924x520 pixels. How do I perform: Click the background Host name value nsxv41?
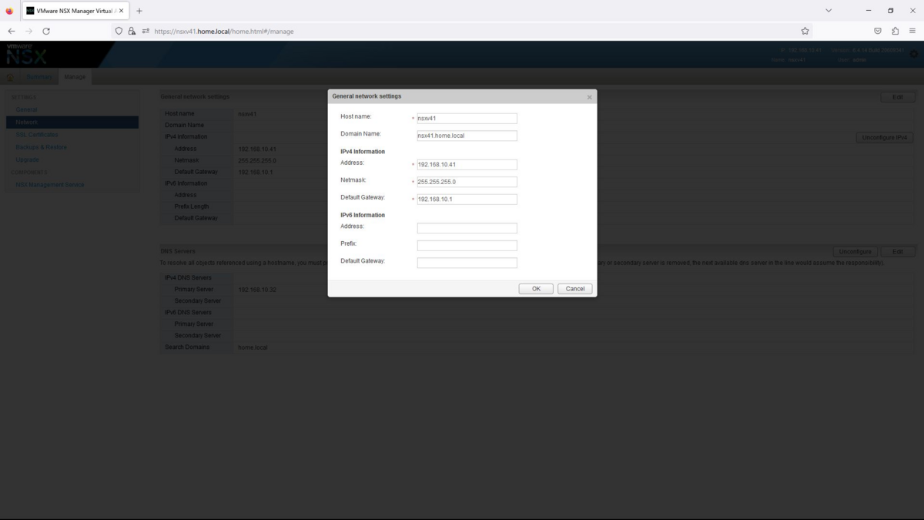pos(247,114)
